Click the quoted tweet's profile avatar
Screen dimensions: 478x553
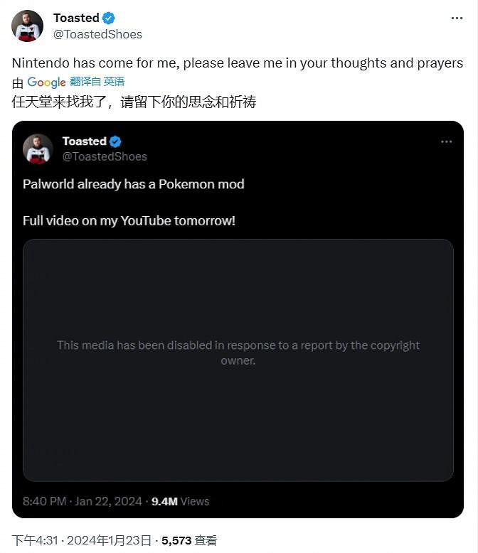click(x=38, y=149)
